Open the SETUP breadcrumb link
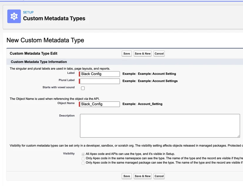Viewport: 243px width, 186px height. [28, 12]
